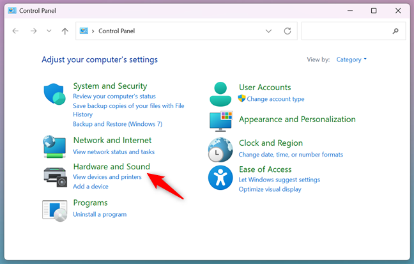
Task: Open the User Accounts person icon
Action: coord(220,94)
